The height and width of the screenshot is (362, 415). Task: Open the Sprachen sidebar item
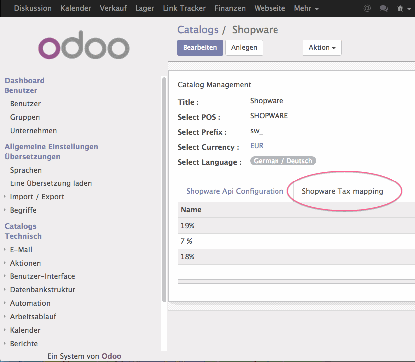coord(26,170)
